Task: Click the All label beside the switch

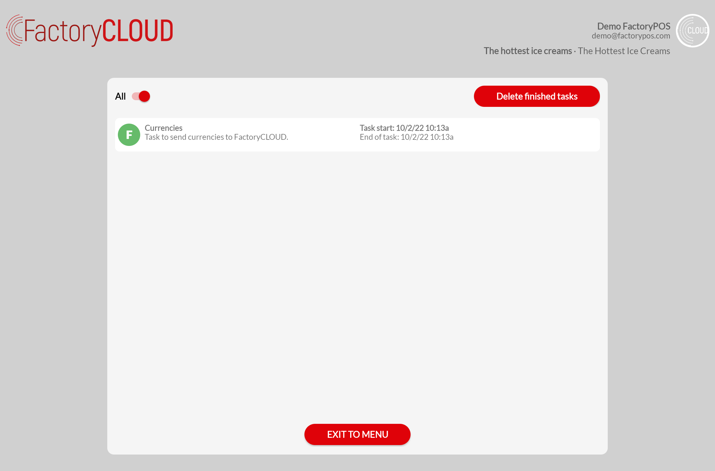Action: pyautogui.click(x=120, y=97)
